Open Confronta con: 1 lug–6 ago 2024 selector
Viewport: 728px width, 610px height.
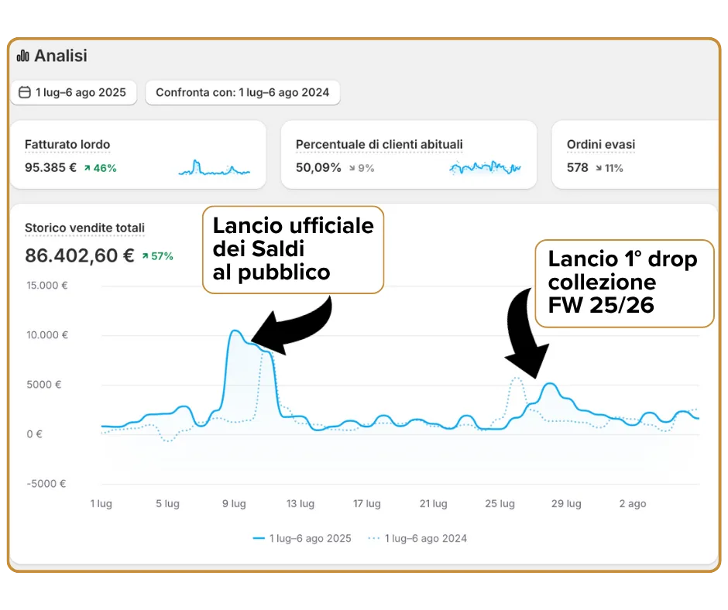242,92
